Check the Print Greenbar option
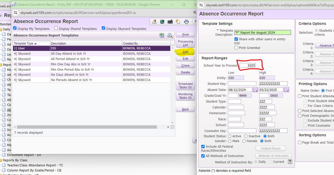 click(x=236, y=48)
